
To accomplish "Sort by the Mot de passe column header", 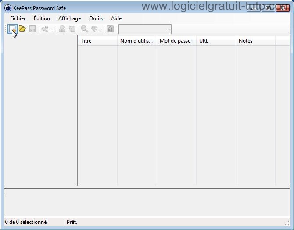I will [176, 41].
